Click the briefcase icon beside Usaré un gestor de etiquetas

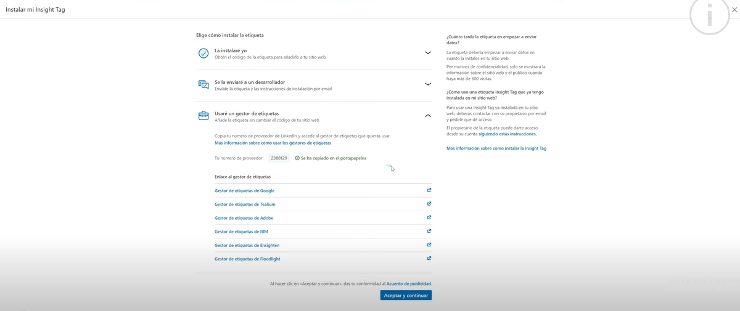[x=203, y=116]
